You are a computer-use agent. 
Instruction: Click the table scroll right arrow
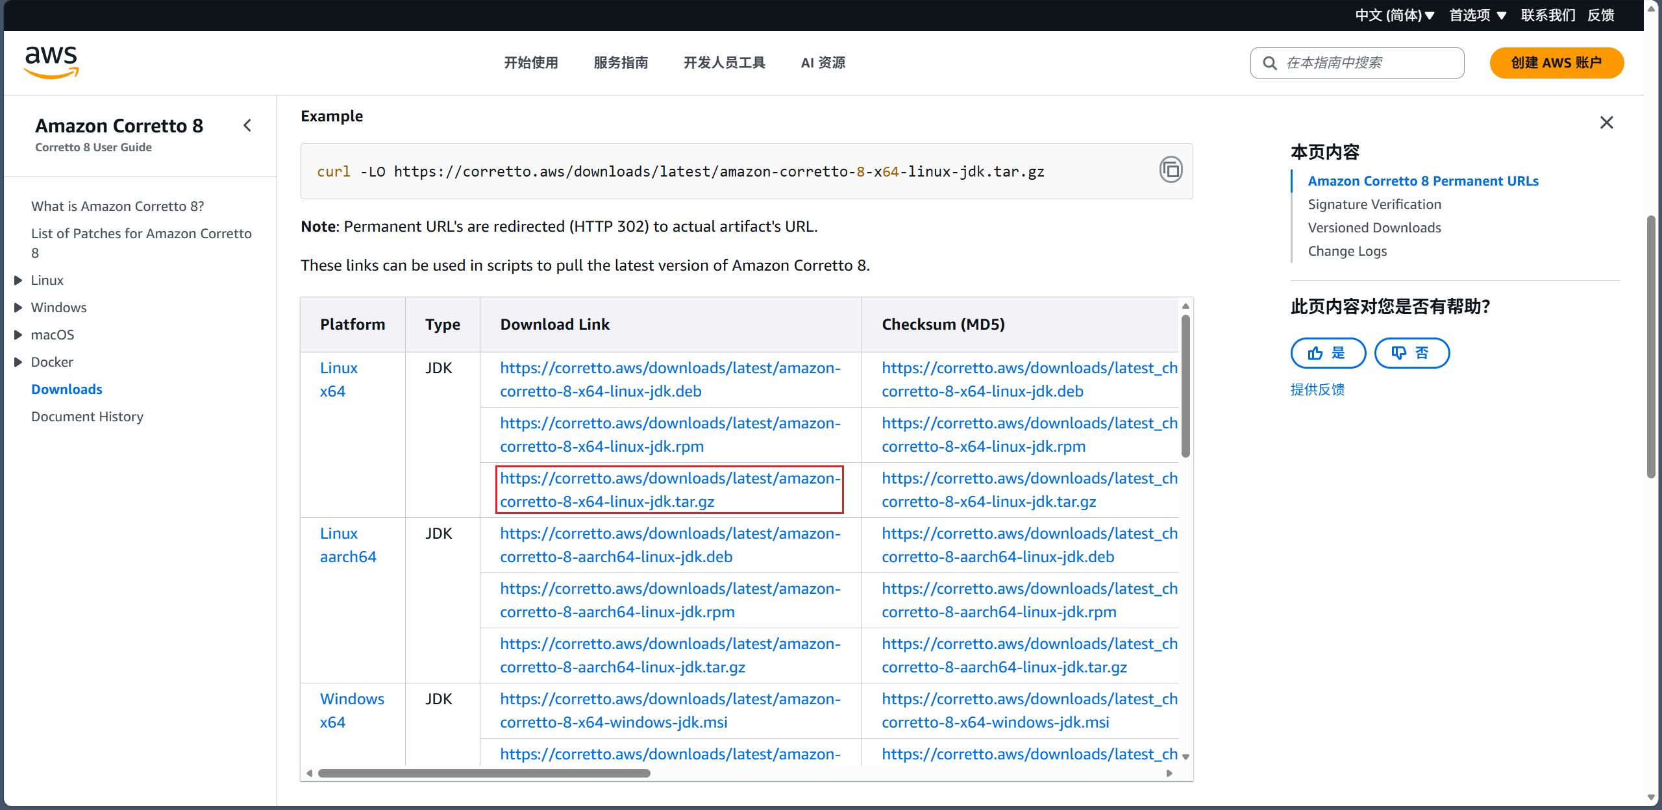tap(1170, 773)
